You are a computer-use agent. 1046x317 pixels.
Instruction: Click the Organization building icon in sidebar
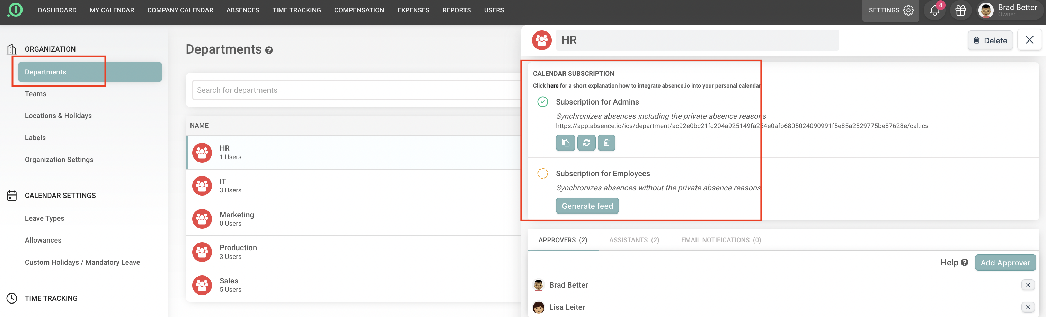point(12,49)
